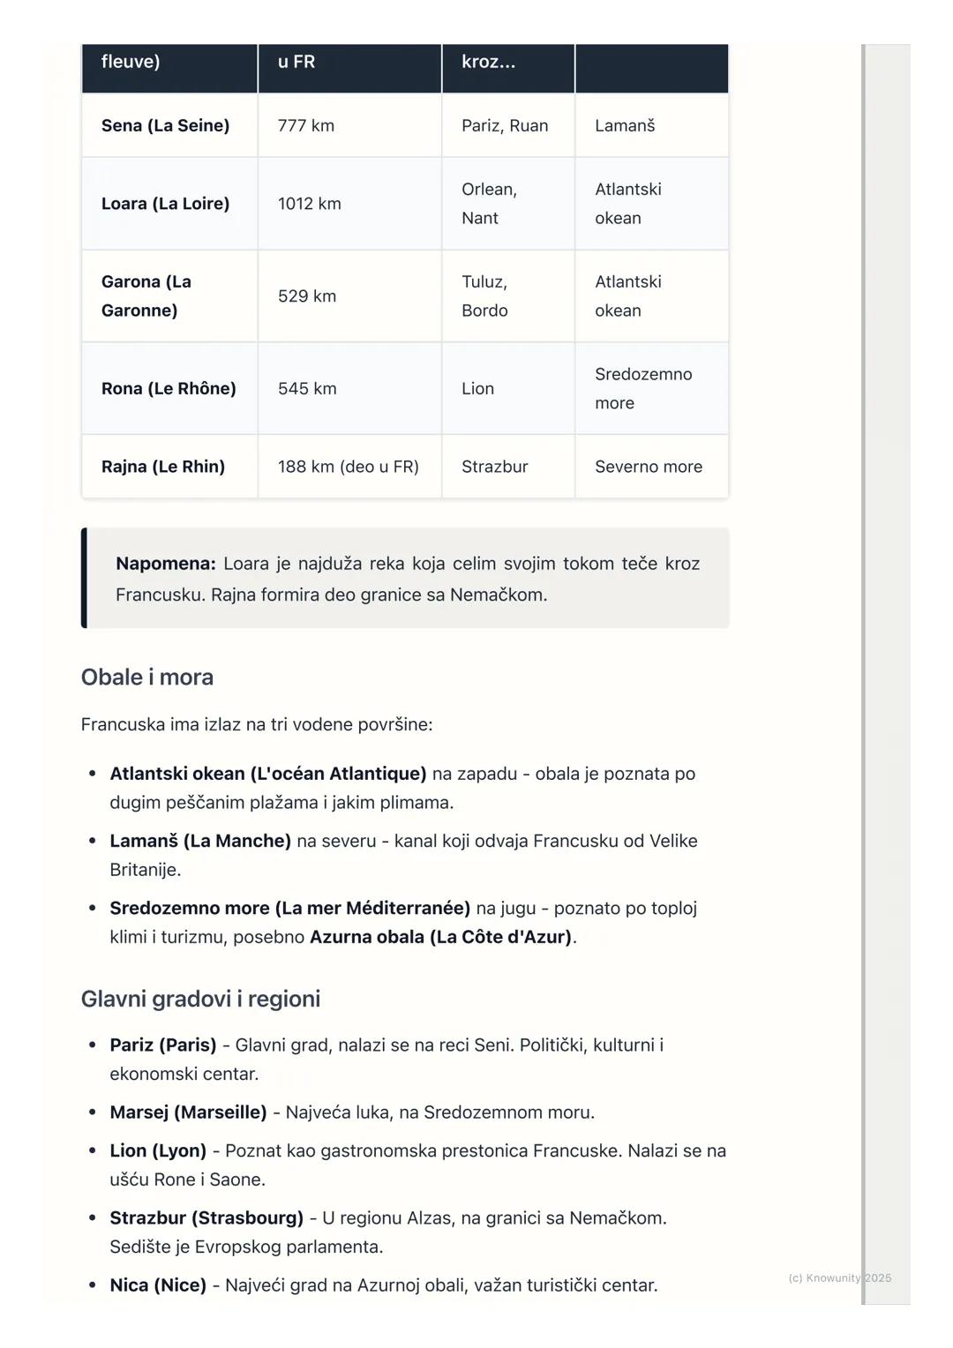Select the Loara (La Loire) row label
Viewport: 953px width, 1348px height.
(x=165, y=204)
